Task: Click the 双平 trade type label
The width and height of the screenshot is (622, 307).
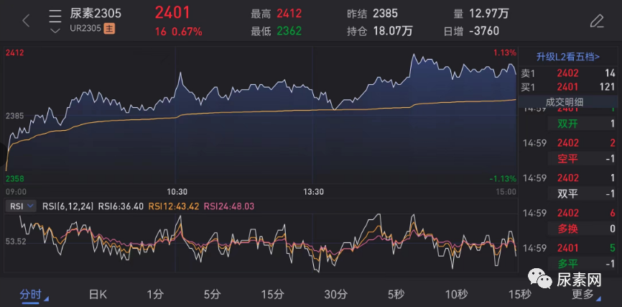Action: tap(567, 194)
